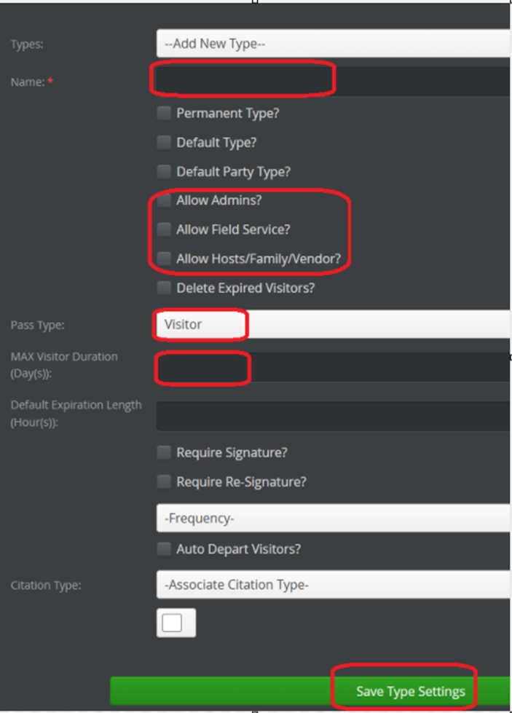Enable Allow Admins checkbox
The height and width of the screenshot is (713, 512).
[x=164, y=200]
